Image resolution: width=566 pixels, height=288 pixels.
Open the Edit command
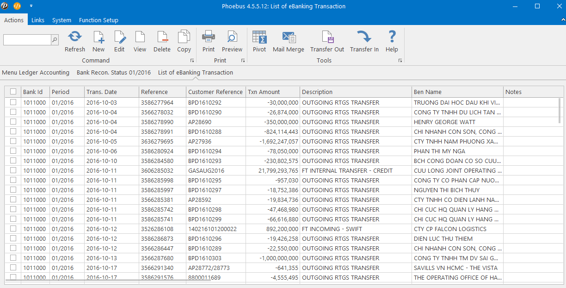click(x=119, y=42)
